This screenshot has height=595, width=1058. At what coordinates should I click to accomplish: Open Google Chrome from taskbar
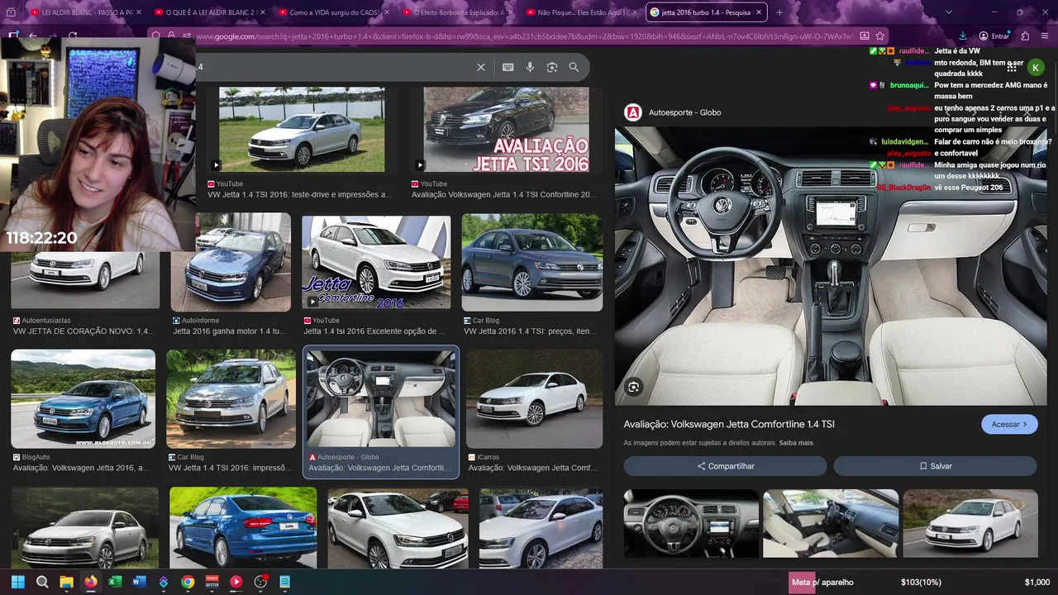coord(188,582)
